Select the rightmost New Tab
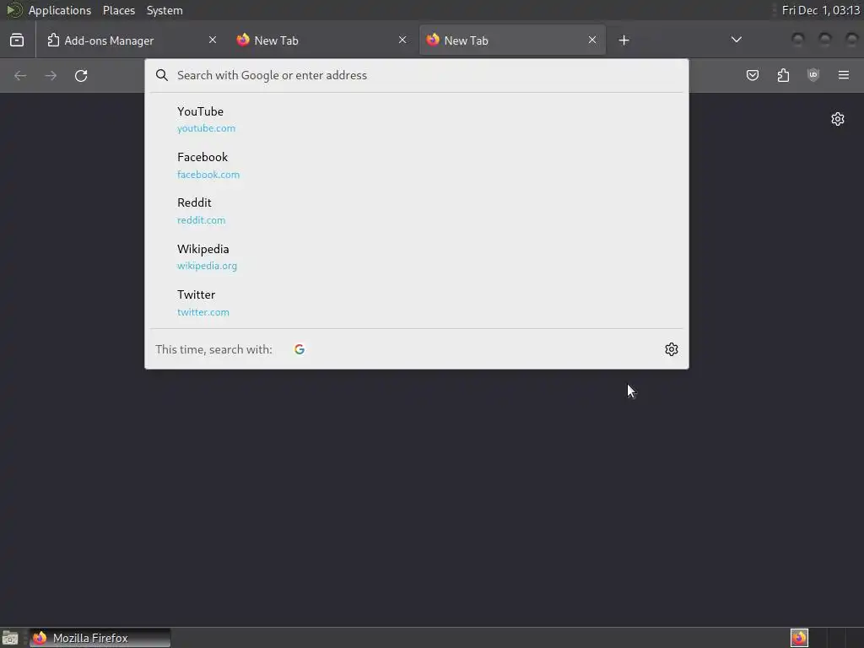Viewport: 864px width, 648px height. [x=512, y=40]
